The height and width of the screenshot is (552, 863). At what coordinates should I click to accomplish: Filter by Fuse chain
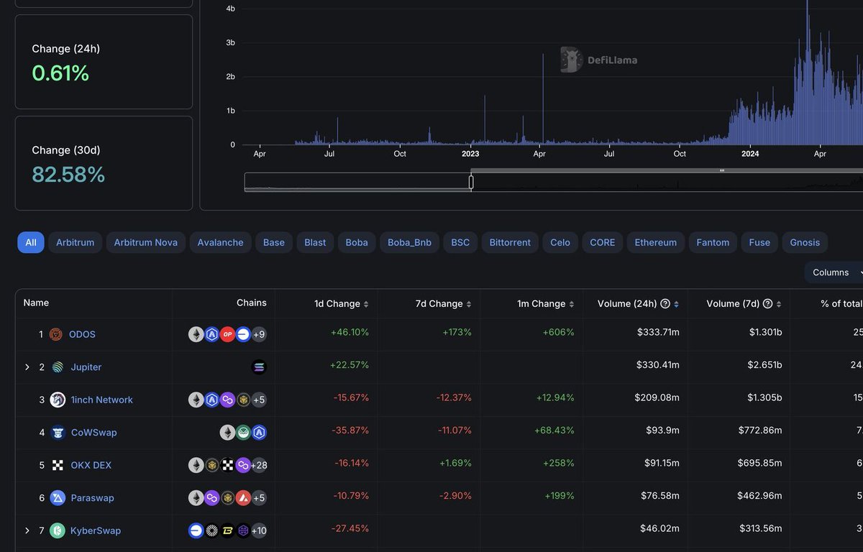click(760, 242)
